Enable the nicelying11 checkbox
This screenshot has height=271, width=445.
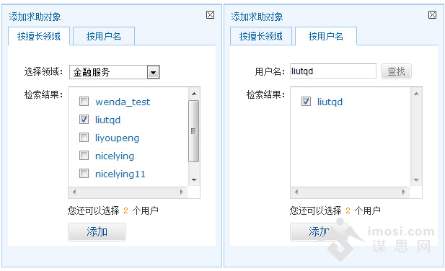[x=84, y=173]
